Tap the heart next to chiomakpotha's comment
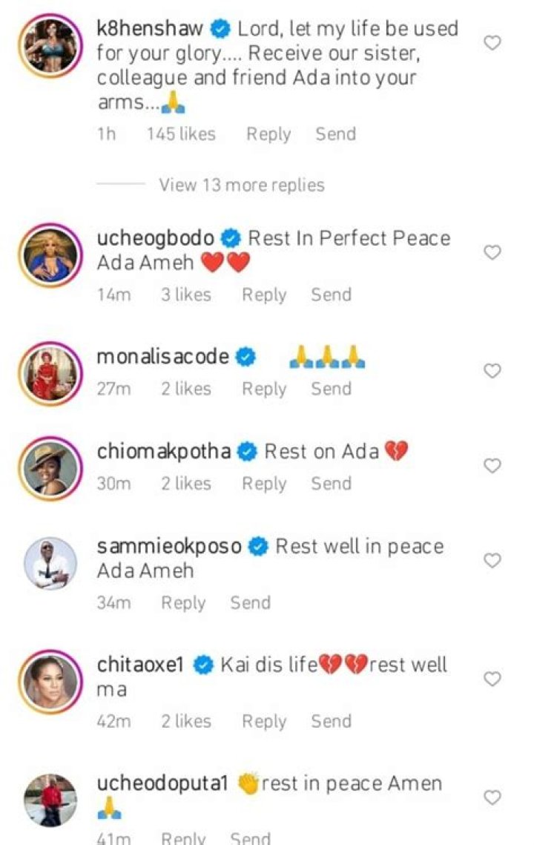 click(491, 466)
